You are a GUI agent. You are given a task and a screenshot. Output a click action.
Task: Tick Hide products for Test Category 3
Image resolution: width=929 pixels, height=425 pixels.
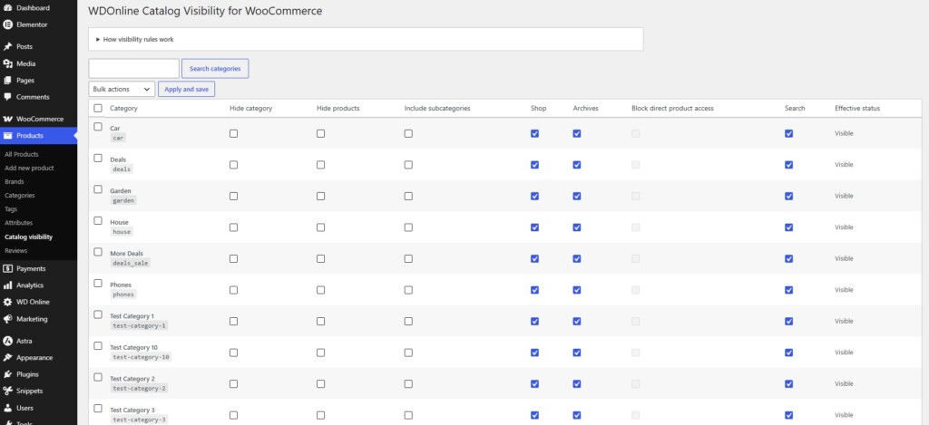pyautogui.click(x=320, y=415)
